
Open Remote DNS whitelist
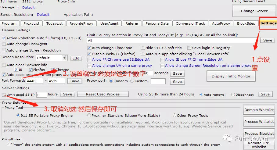[259, 145]
